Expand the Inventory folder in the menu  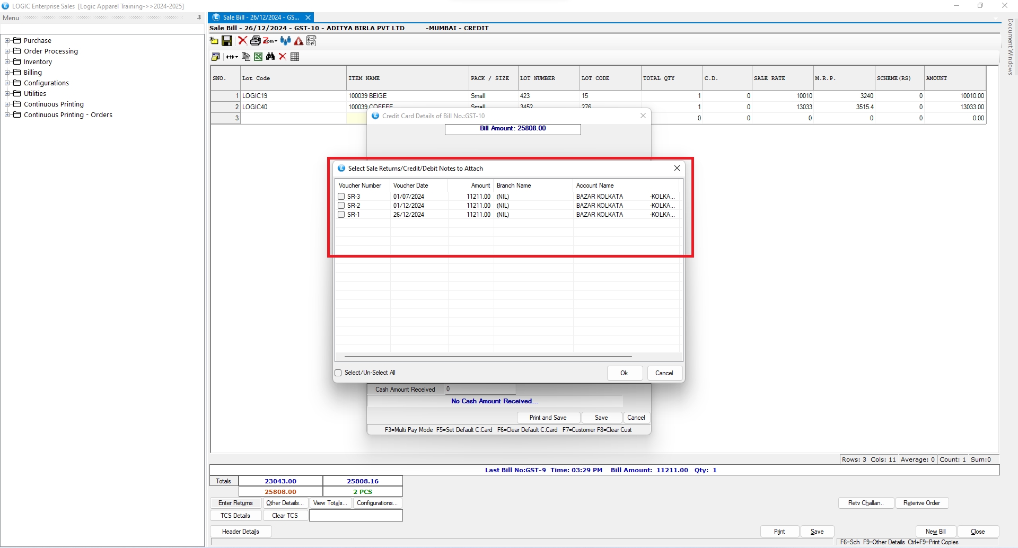coord(7,62)
